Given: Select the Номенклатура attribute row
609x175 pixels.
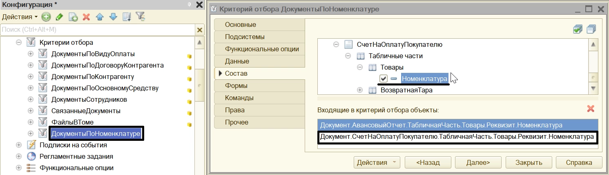Looking at the screenshot, I should pos(425,79).
